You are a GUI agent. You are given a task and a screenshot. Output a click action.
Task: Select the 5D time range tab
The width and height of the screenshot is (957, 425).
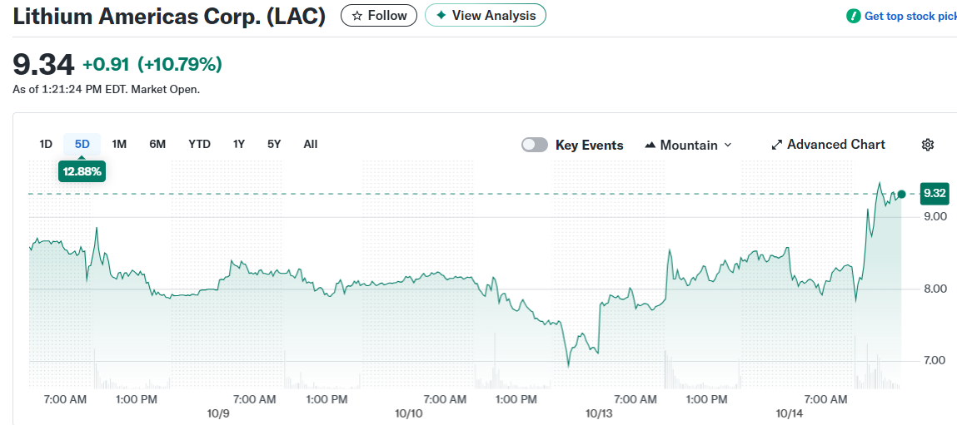click(x=82, y=144)
